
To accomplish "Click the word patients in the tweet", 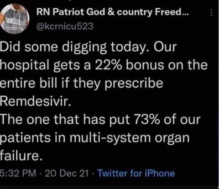I will (25, 138).
